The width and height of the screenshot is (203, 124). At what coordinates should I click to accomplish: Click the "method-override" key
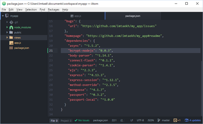[83, 85]
